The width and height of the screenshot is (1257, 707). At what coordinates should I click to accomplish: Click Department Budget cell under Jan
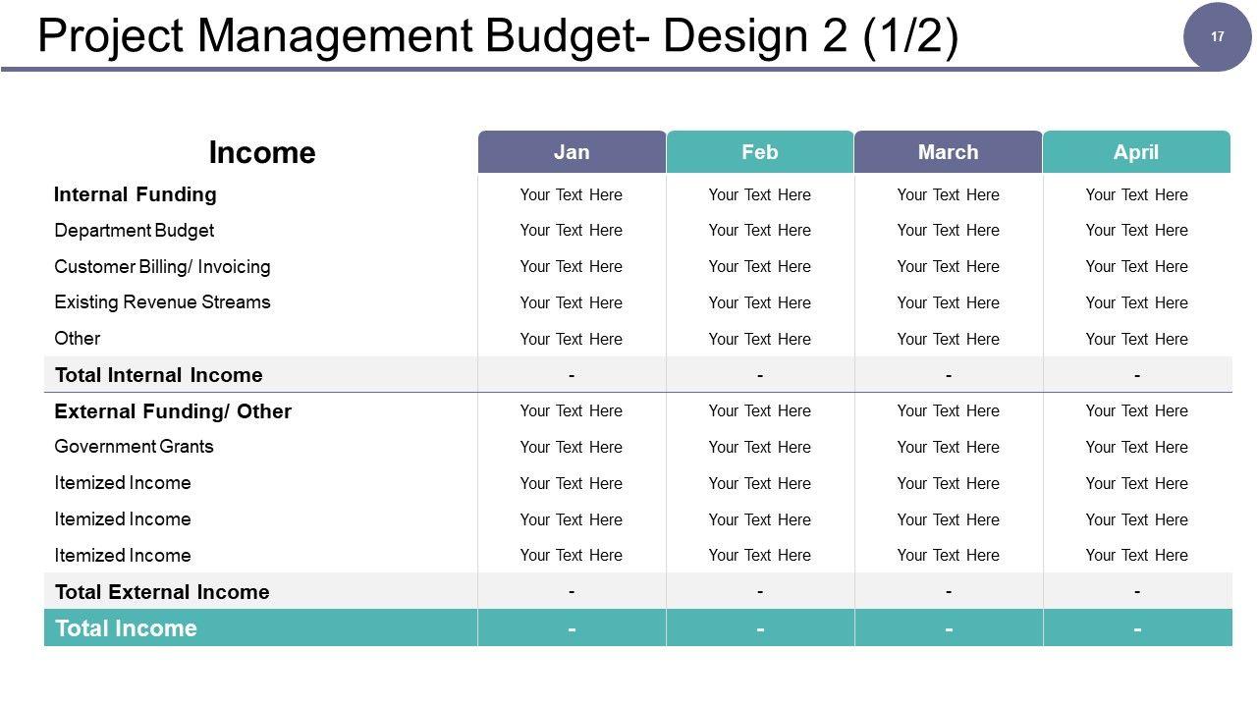point(572,231)
